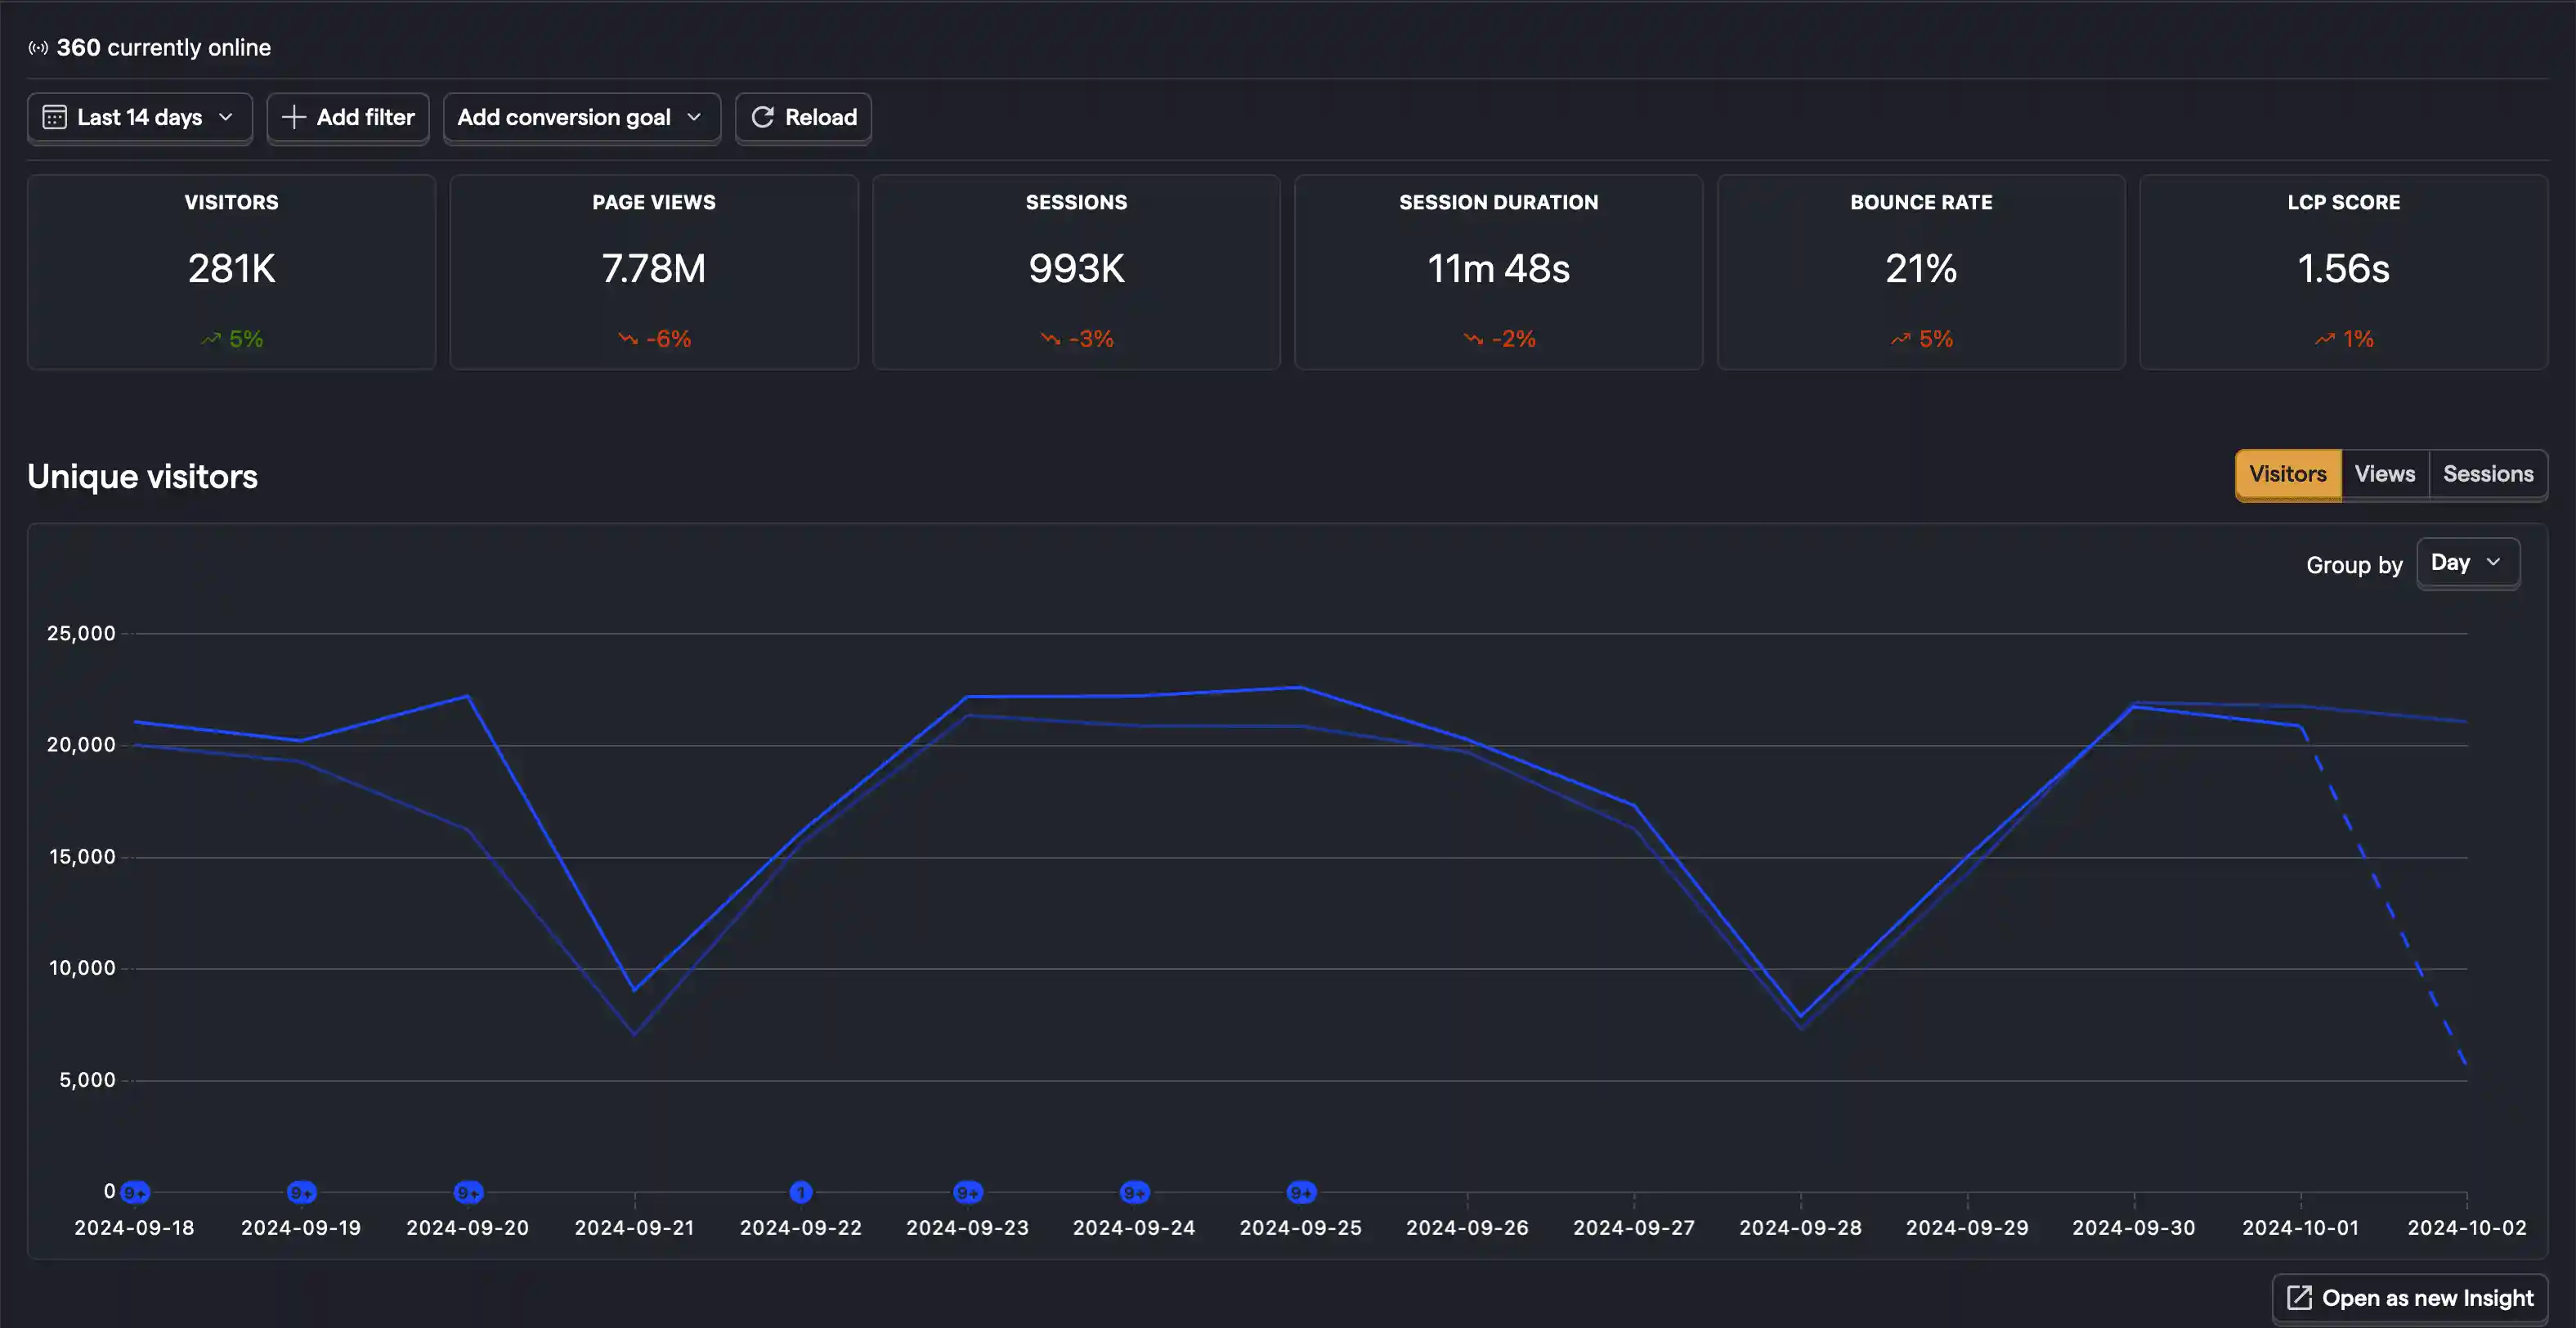Switch the chart to Views
The image size is (2576, 1328).
[x=2385, y=474]
